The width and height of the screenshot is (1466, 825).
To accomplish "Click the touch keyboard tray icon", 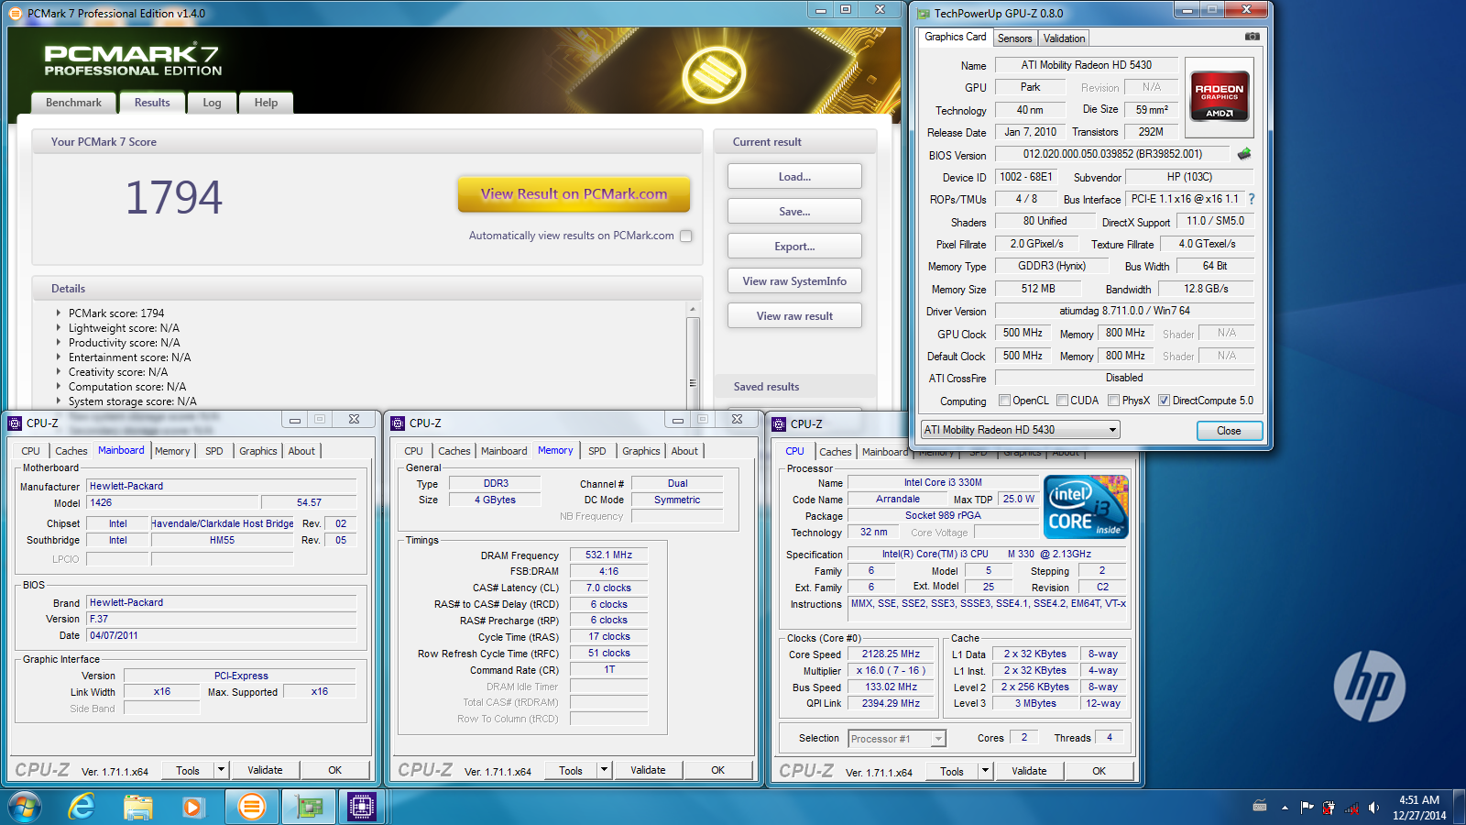I will [x=1260, y=807].
